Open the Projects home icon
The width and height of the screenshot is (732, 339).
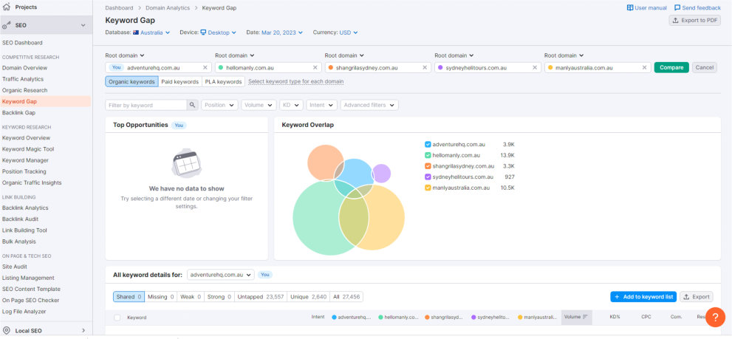click(x=7, y=7)
